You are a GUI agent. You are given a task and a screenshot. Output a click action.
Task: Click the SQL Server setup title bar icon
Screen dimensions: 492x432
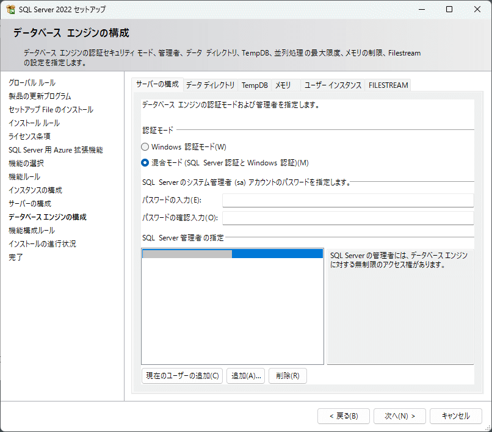(x=10, y=9)
